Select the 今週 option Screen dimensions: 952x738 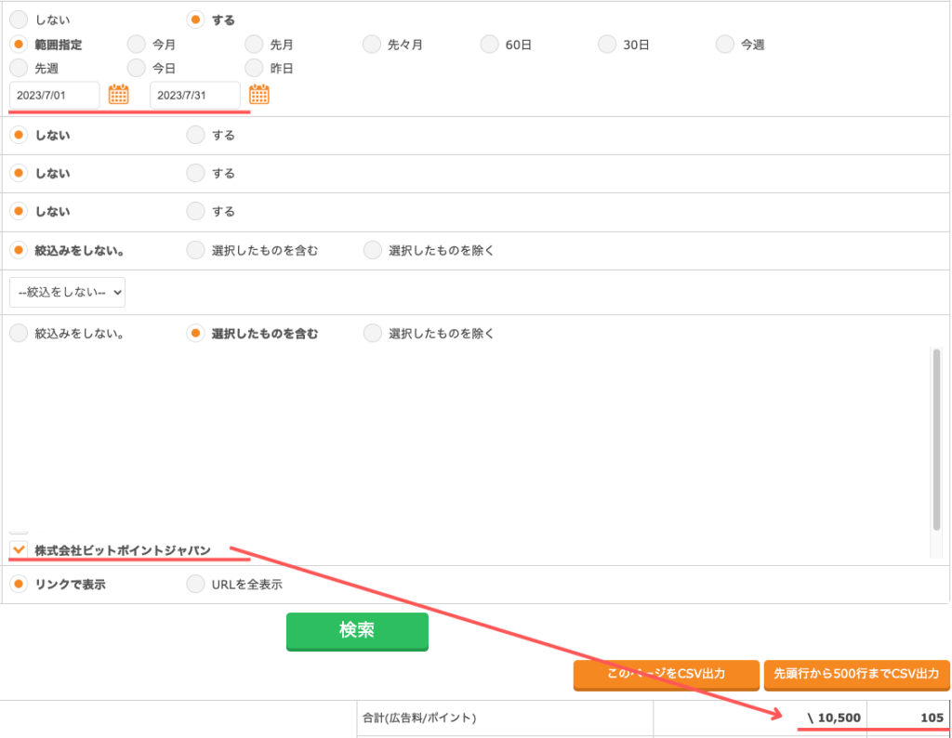[724, 44]
